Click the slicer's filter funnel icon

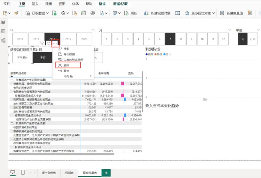click(42, 43)
